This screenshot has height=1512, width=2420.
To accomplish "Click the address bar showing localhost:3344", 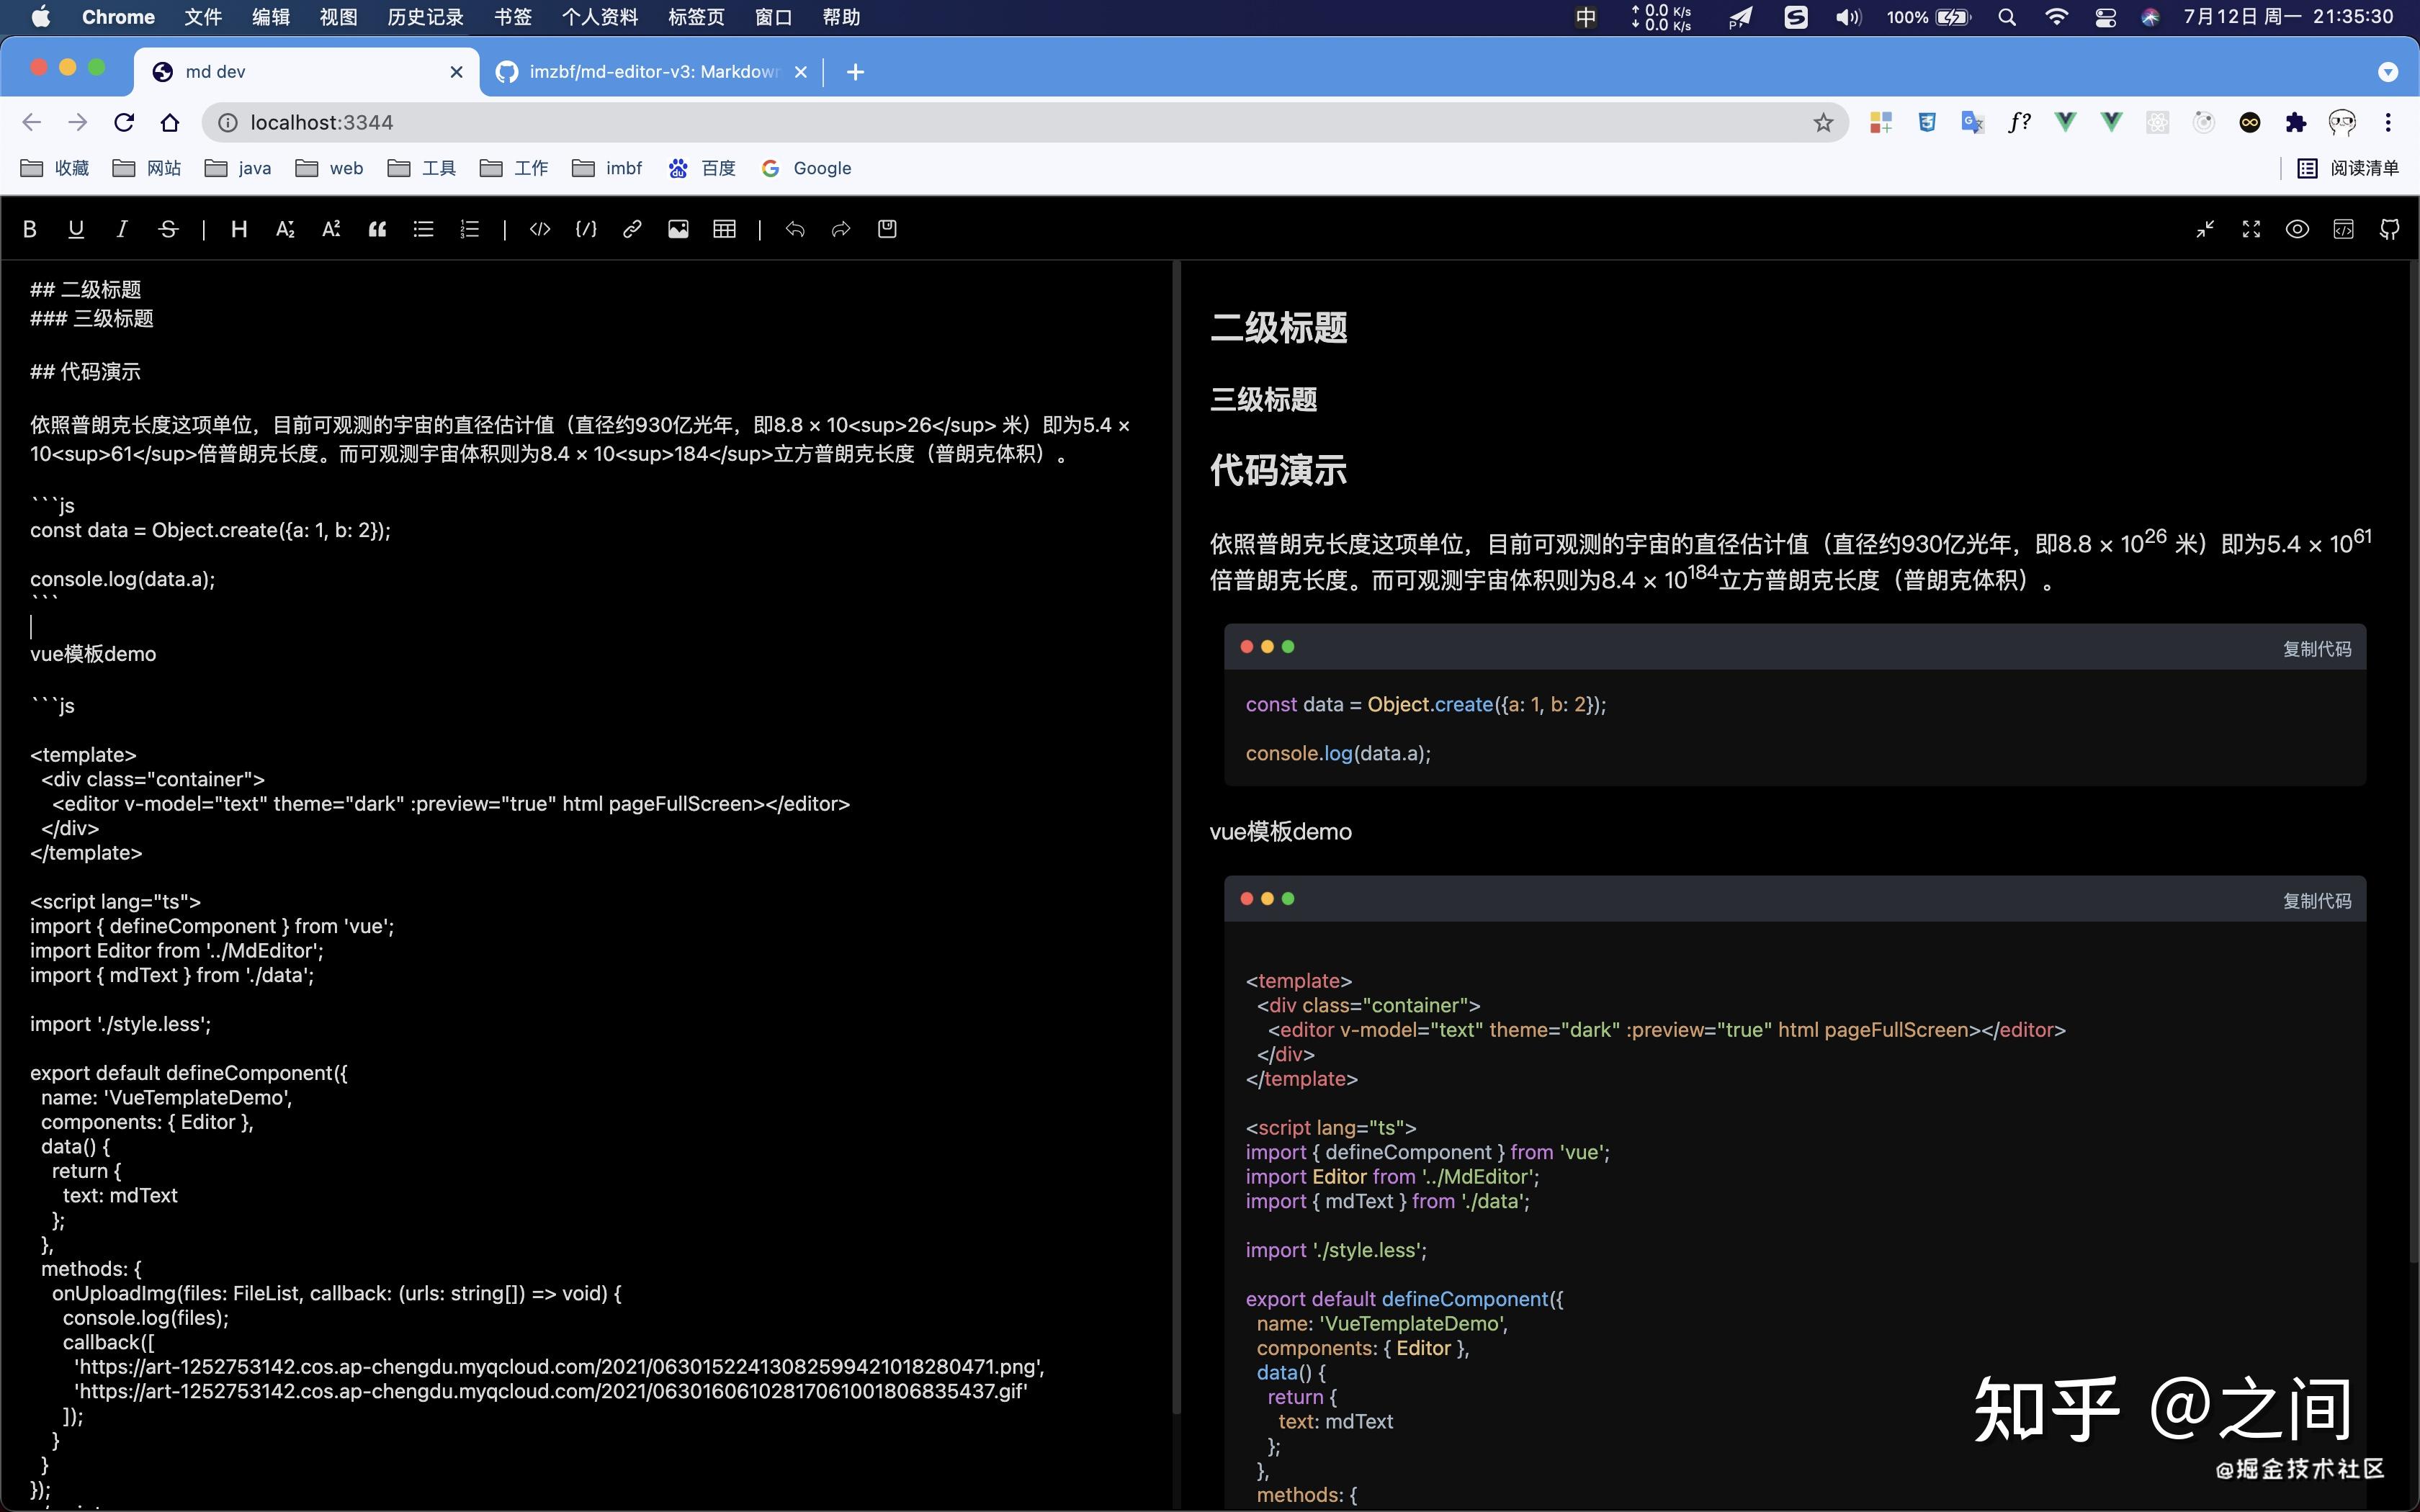I will point(320,122).
